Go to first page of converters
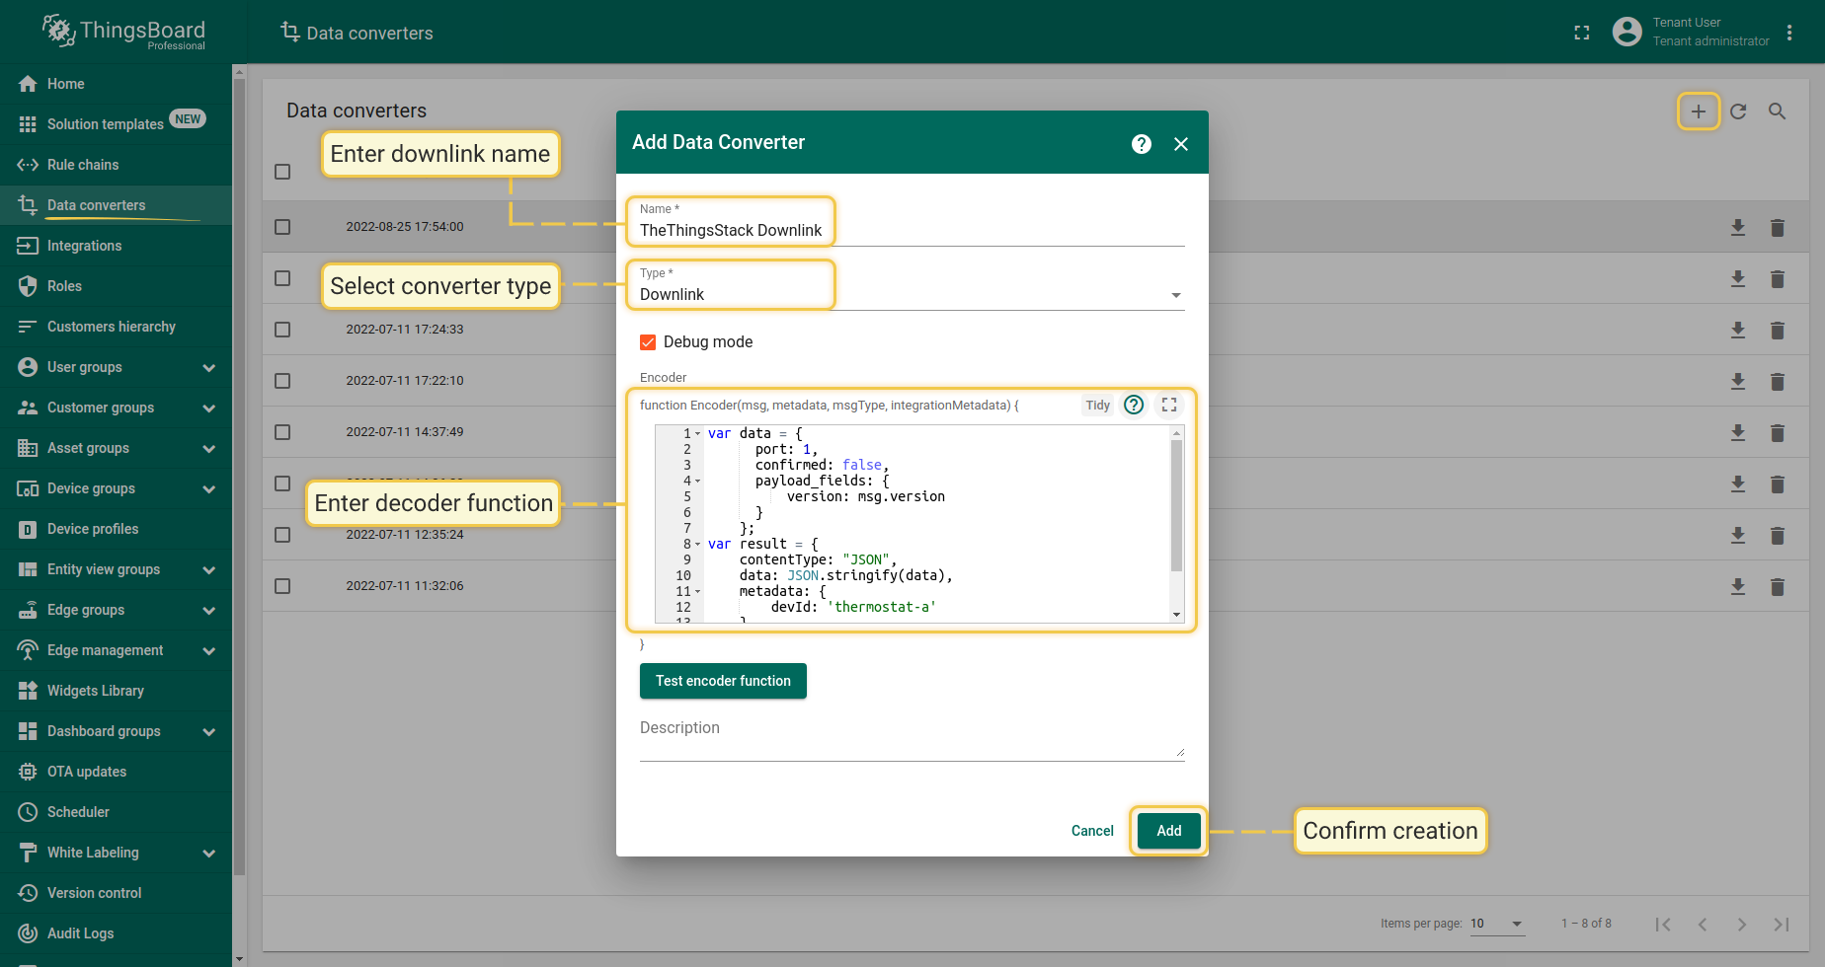The image size is (1825, 967). tap(1663, 925)
